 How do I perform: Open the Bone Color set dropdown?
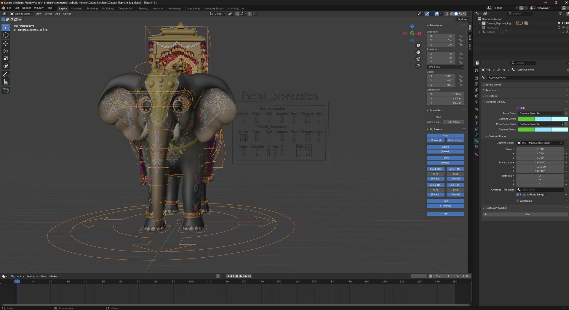[x=541, y=114]
